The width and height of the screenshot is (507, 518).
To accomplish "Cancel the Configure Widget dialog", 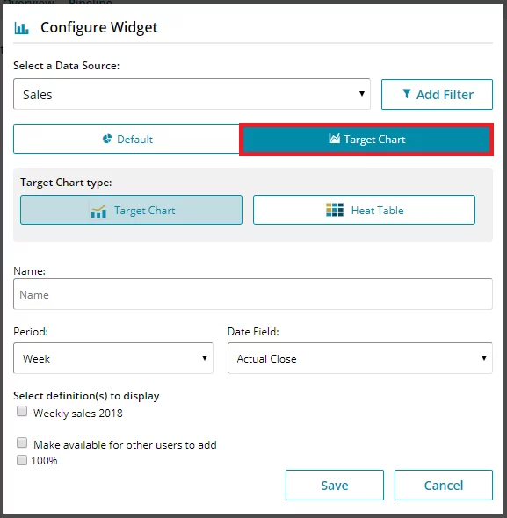I will 444,485.
